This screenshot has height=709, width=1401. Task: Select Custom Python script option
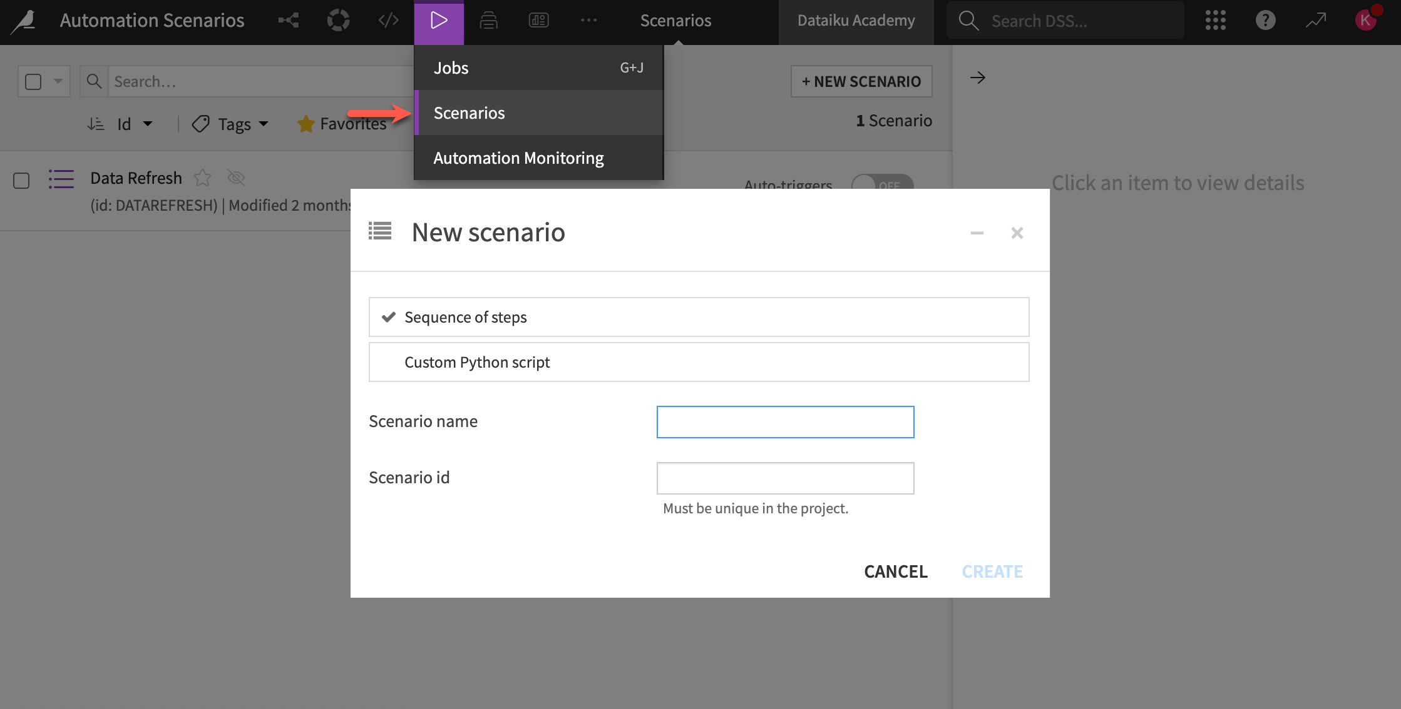click(x=699, y=362)
